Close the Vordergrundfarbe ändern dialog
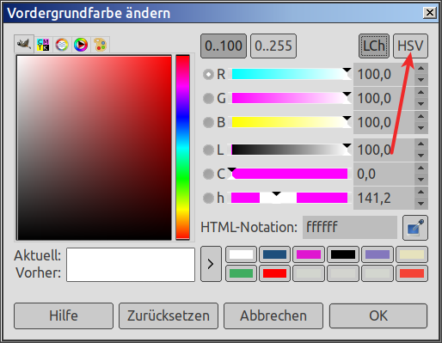The width and height of the screenshot is (442, 343). click(x=430, y=13)
